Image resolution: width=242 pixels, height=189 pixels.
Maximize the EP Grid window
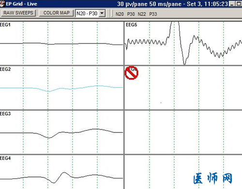(239, 4)
